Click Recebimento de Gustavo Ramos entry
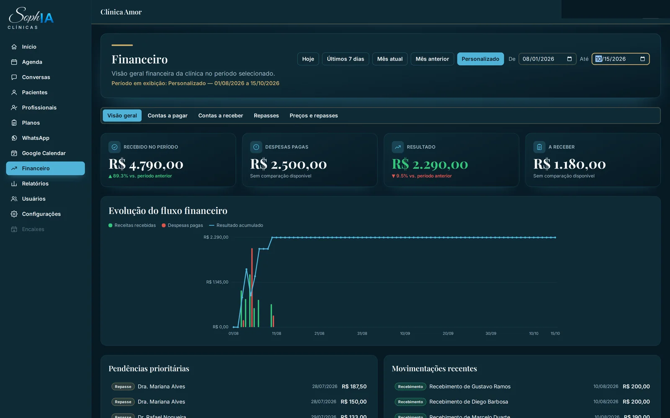The image size is (670, 418). [x=522, y=387]
